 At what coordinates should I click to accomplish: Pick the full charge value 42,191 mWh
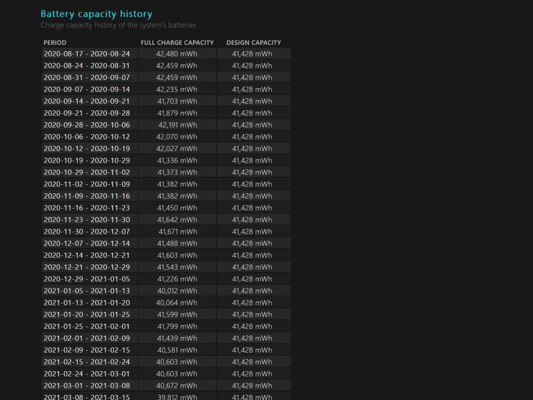(x=178, y=125)
